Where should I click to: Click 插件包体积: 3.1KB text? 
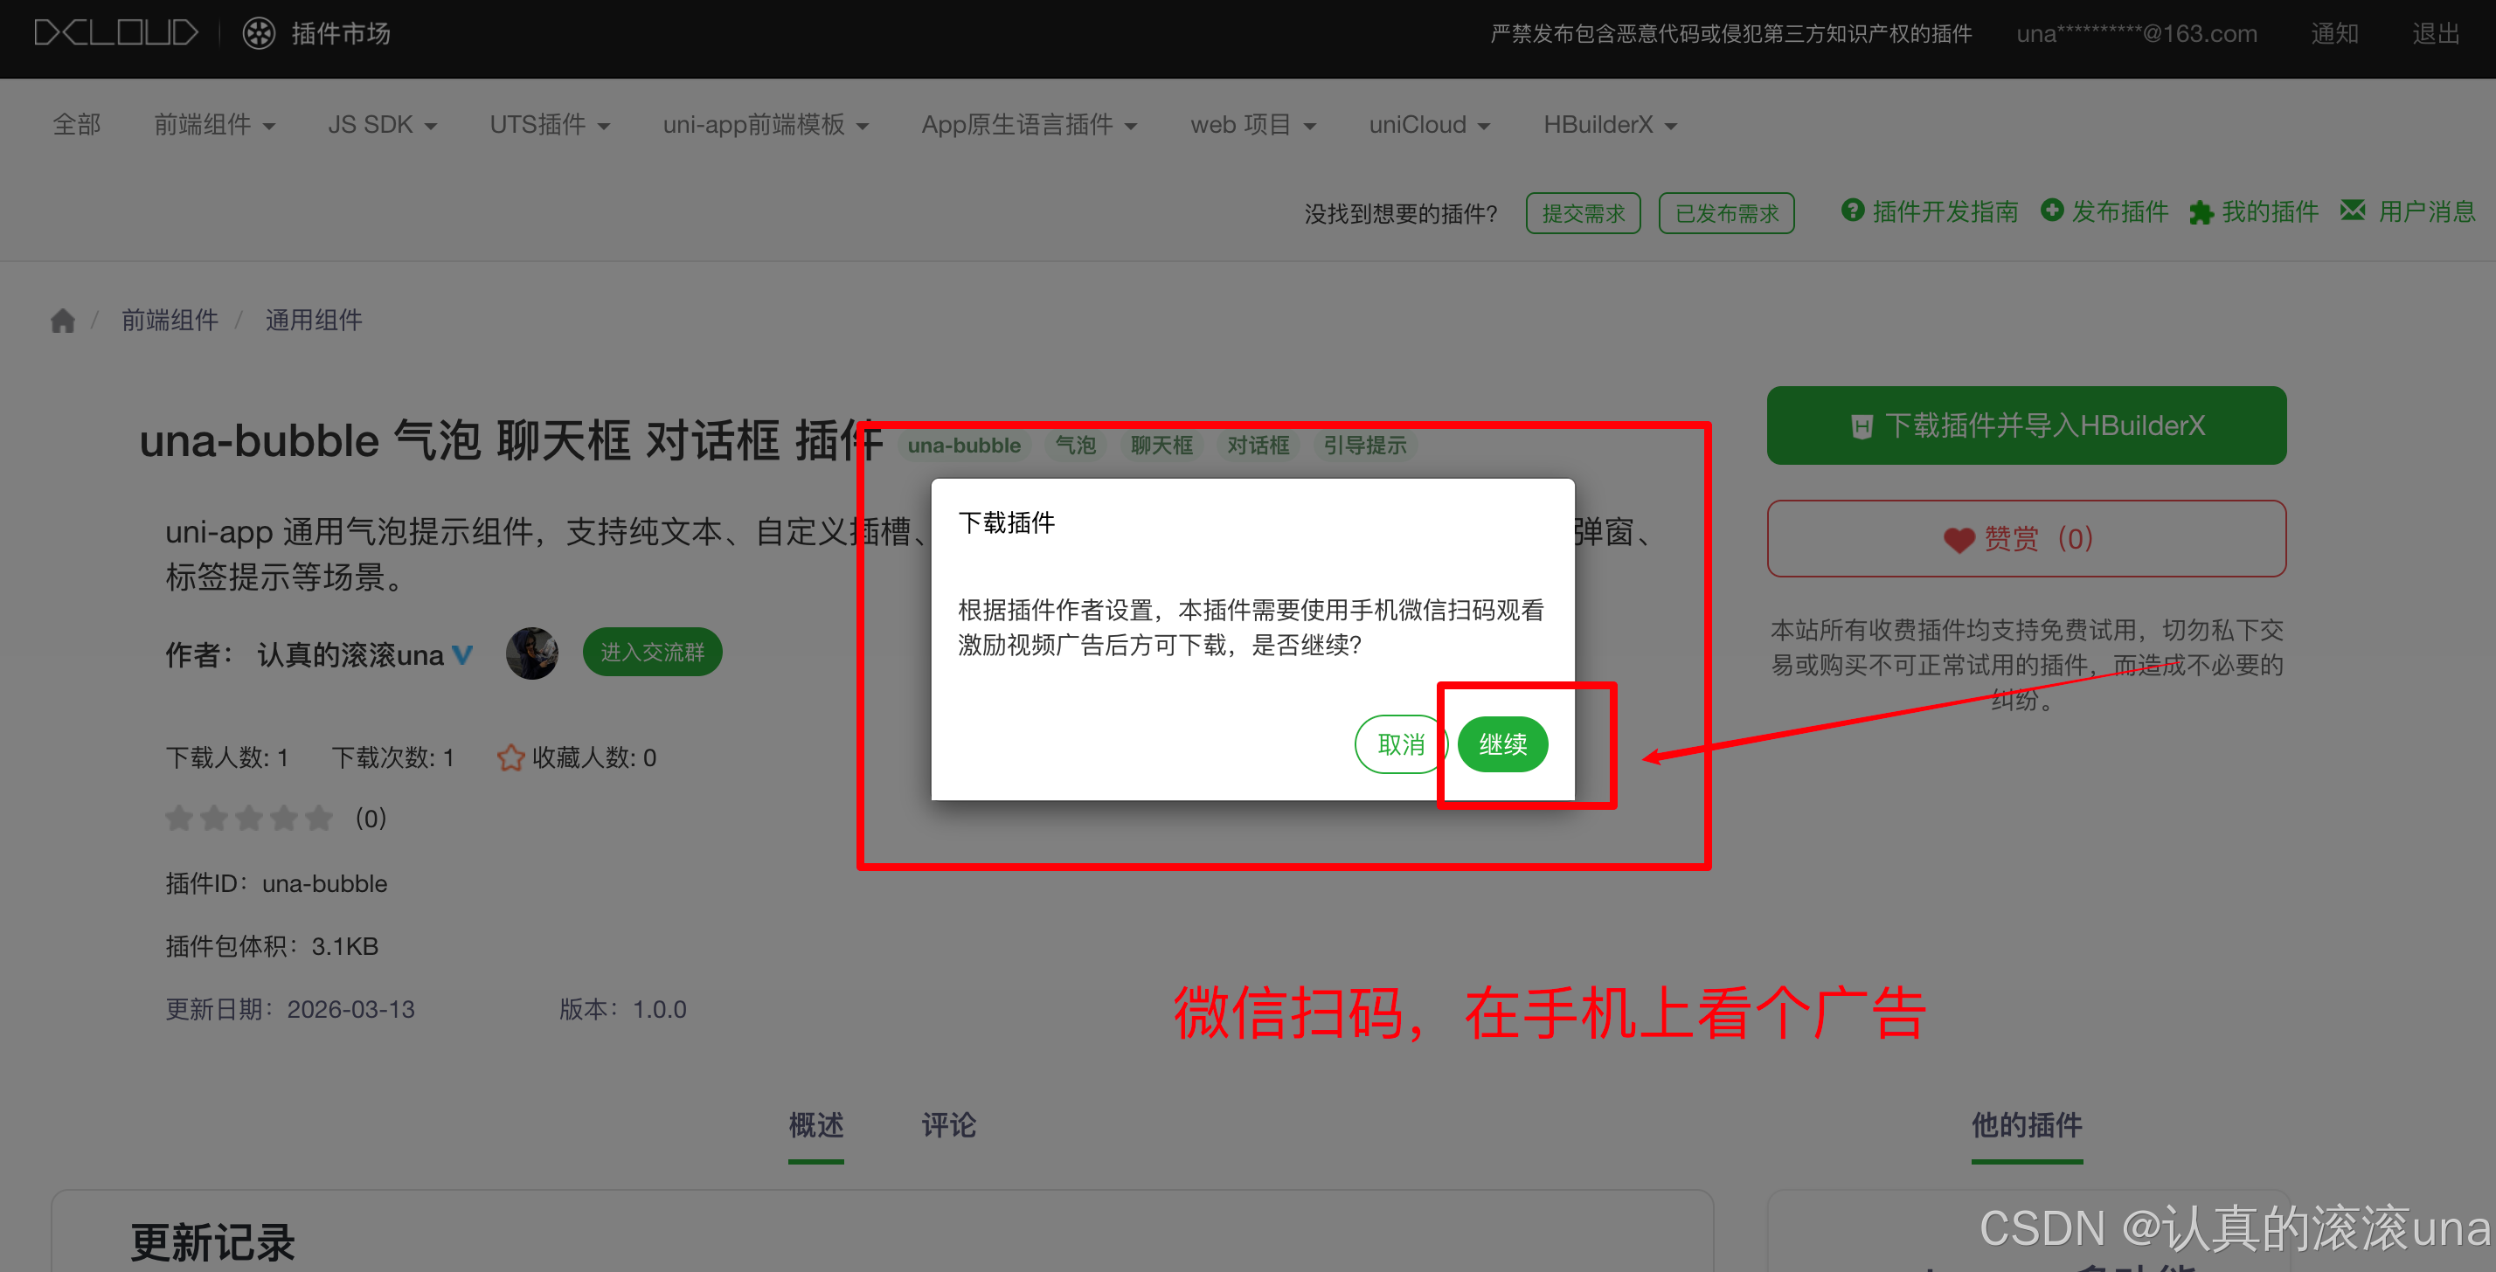coord(271,946)
